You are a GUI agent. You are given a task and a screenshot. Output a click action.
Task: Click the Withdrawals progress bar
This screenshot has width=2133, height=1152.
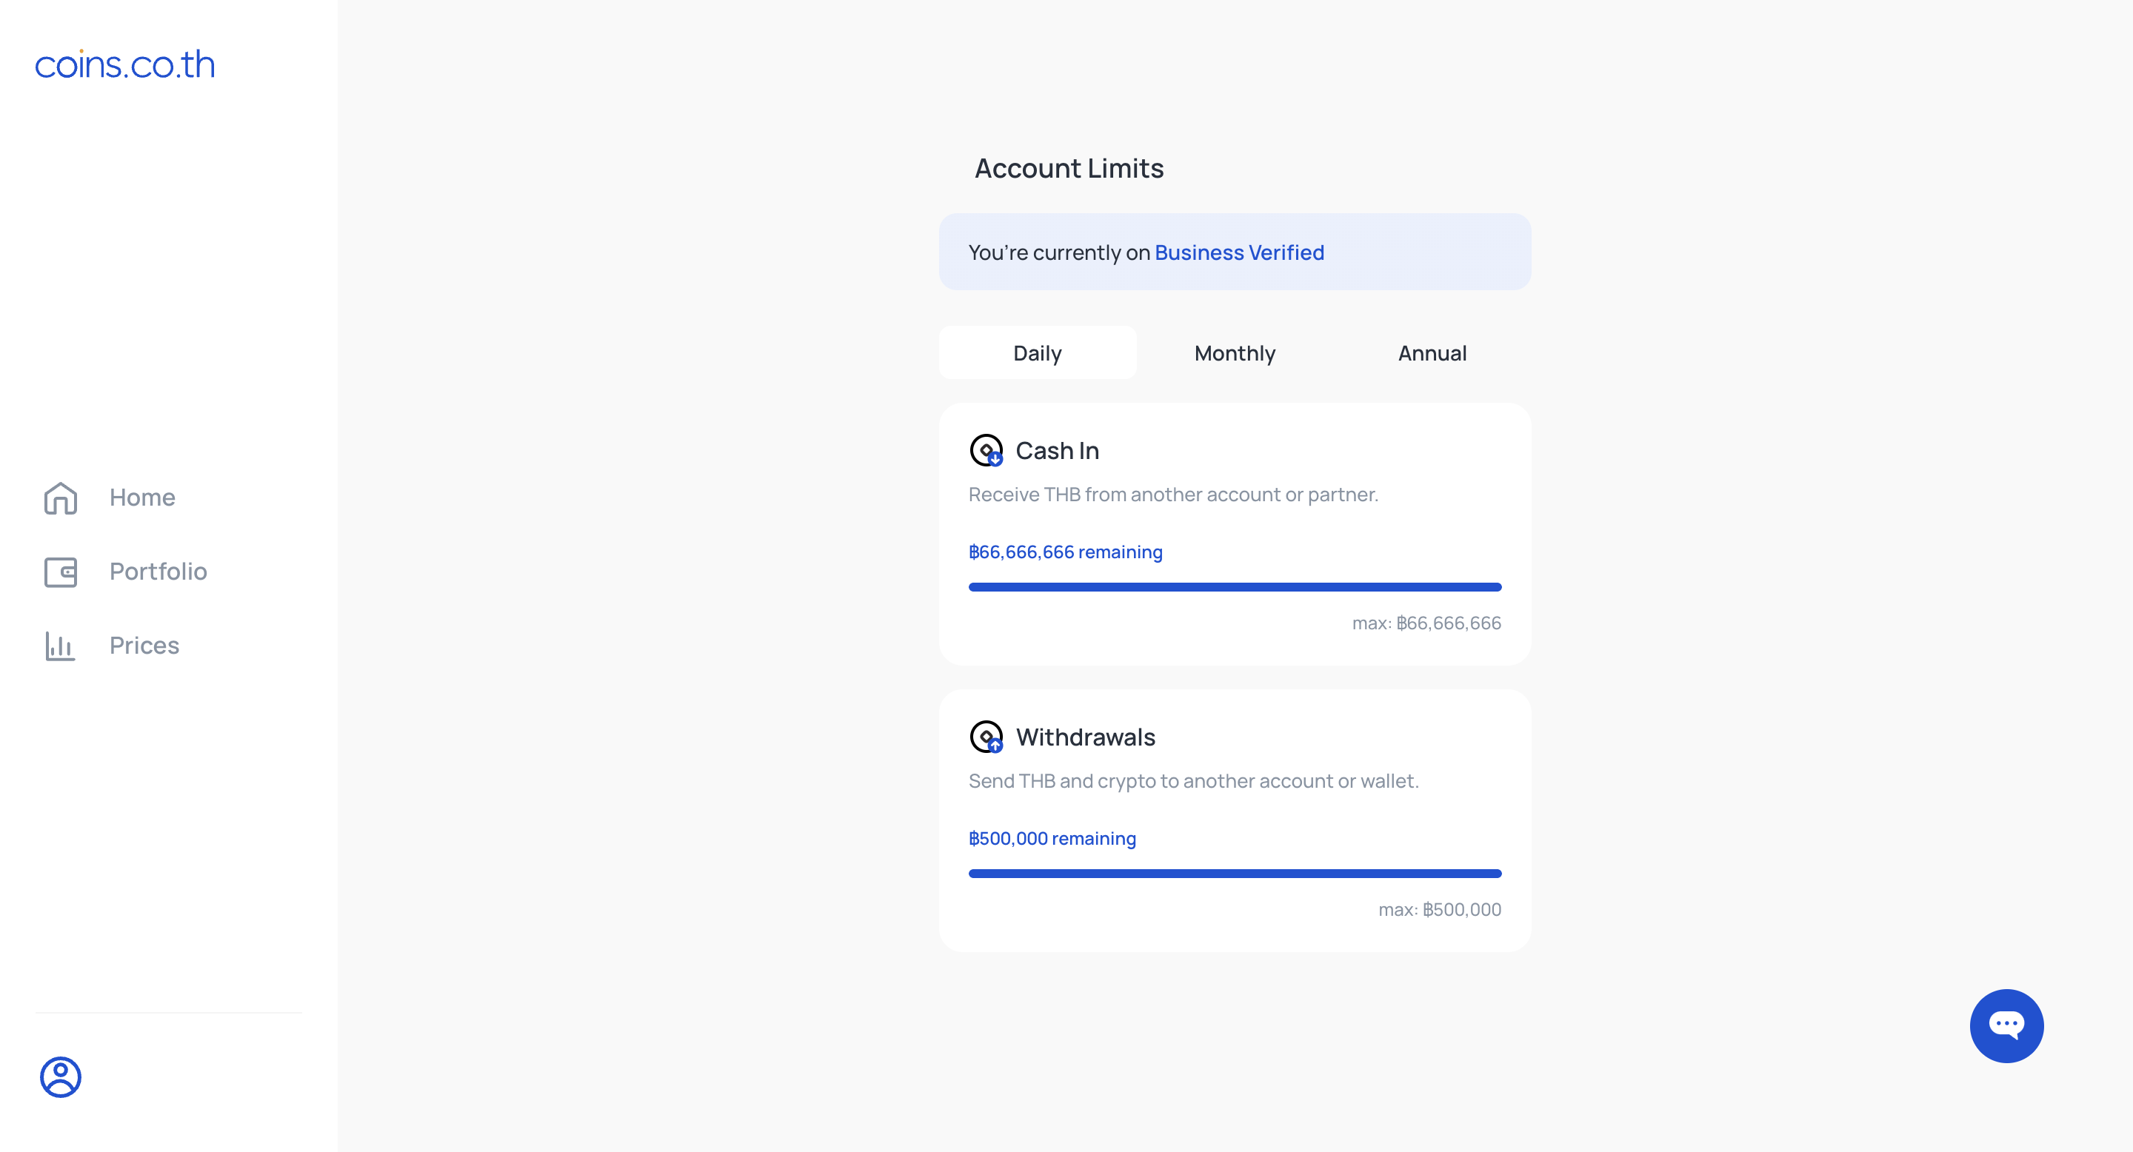(1235, 873)
